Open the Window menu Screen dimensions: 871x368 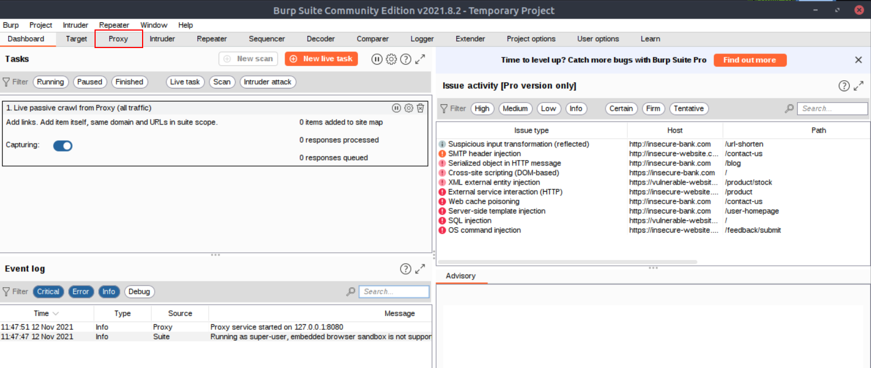point(154,25)
